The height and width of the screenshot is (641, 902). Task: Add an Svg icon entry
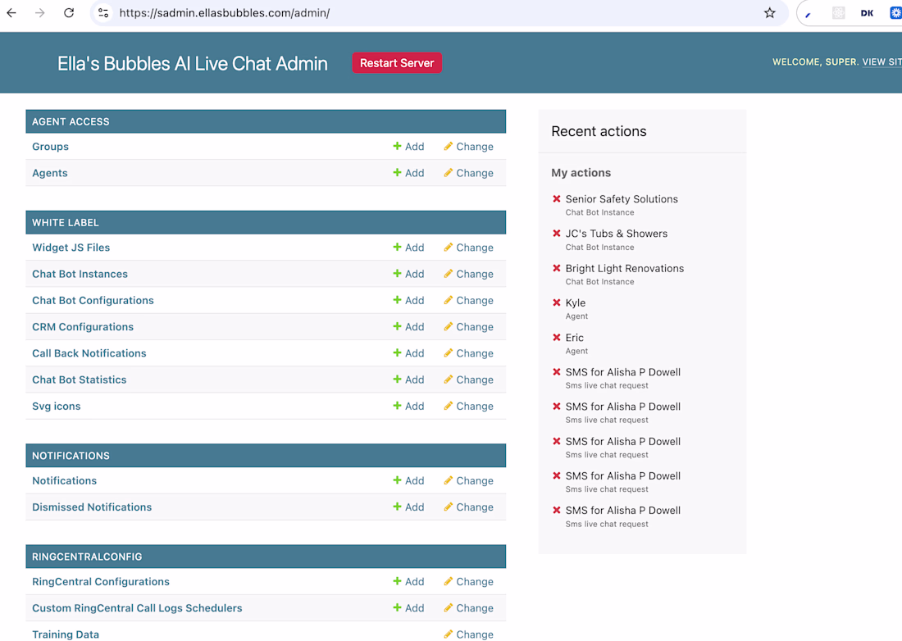tap(408, 407)
